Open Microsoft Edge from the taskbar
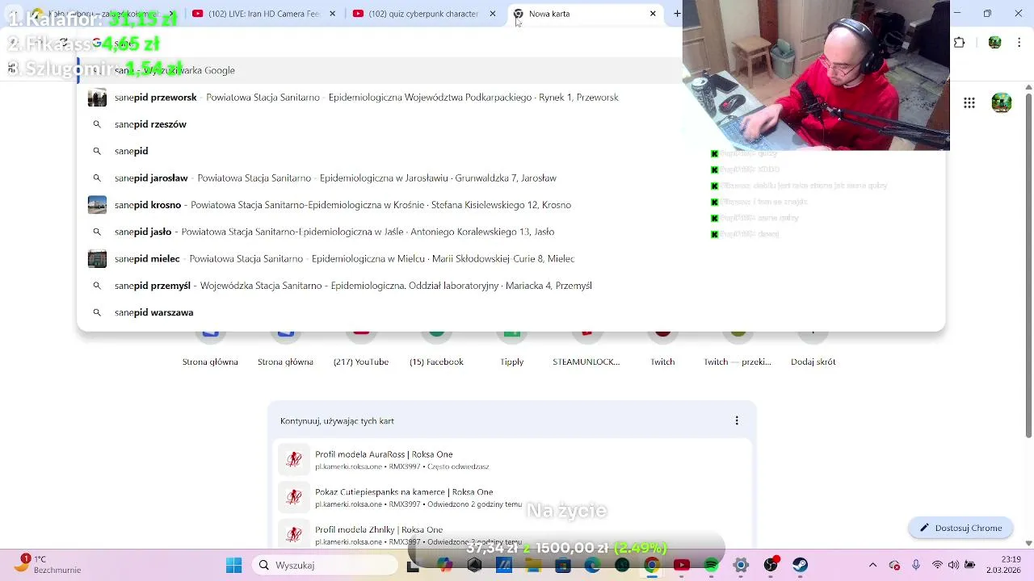This screenshot has width=1034, height=581. click(x=592, y=565)
